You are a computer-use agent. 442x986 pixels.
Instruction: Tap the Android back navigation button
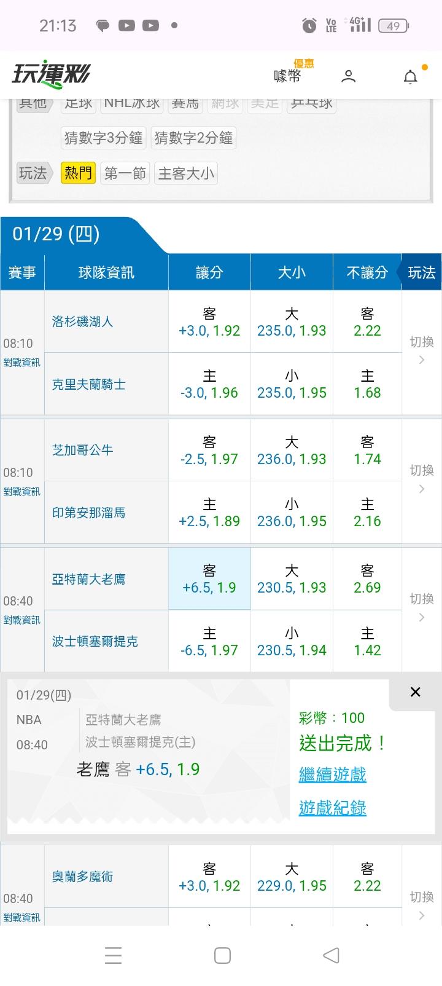pyautogui.click(x=331, y=955)
